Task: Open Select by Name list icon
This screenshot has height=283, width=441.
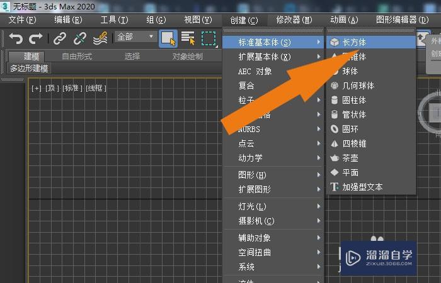Action: [188, 38]
